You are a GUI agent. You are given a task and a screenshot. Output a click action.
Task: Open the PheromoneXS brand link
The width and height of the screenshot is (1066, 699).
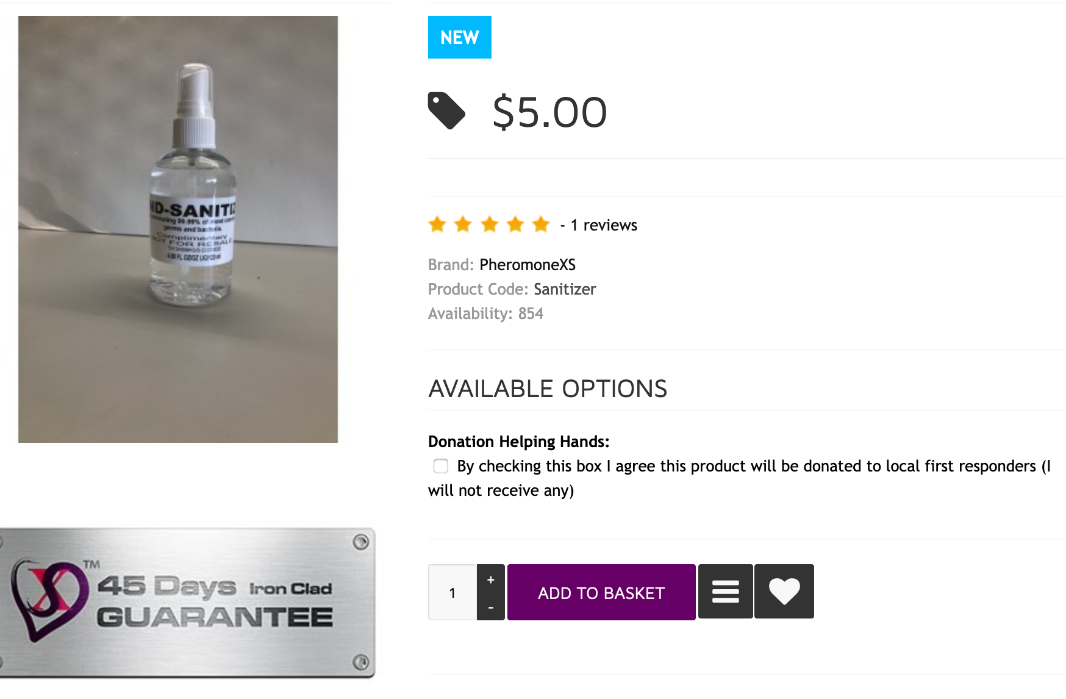[528, 265]
